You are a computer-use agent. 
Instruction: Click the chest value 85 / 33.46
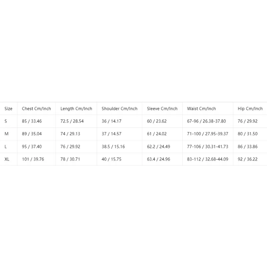(32, 121)
